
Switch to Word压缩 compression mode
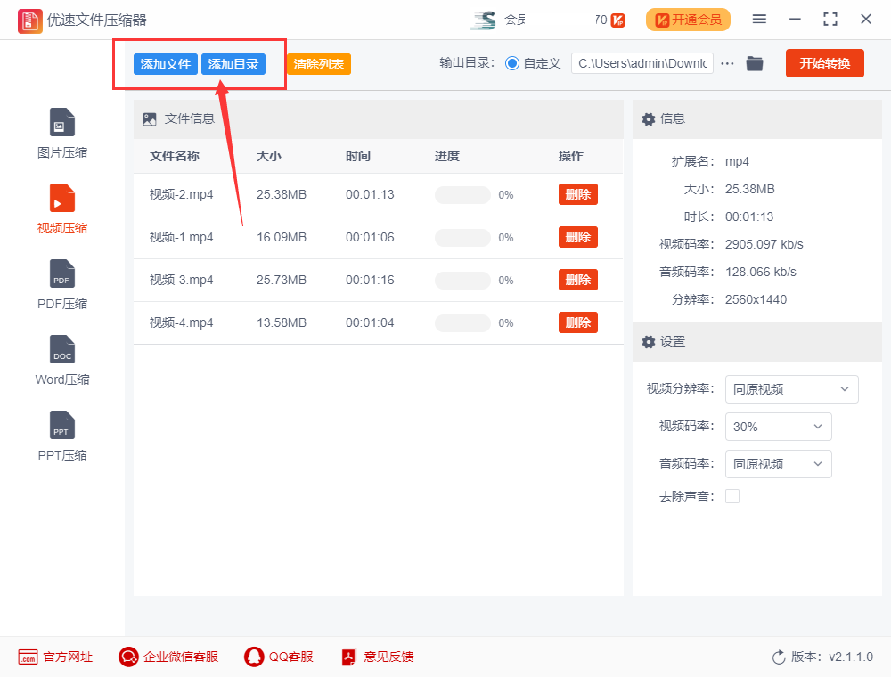pos(61,359)
